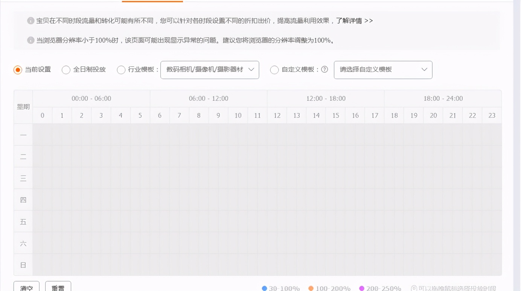The height and width of the screenshot is (291, 521).
Task: Select the Monday hour-0 grid cell
Action: [x=42, y=135]
